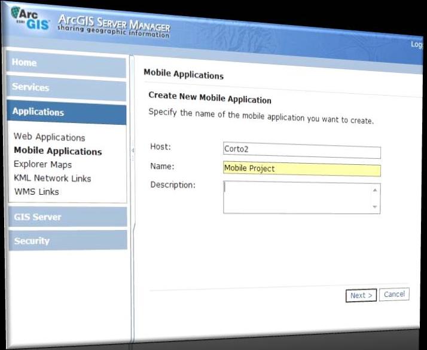427x350 pixels.
Task: Cancel creating the mobile application
Action: tap(394, 294)
